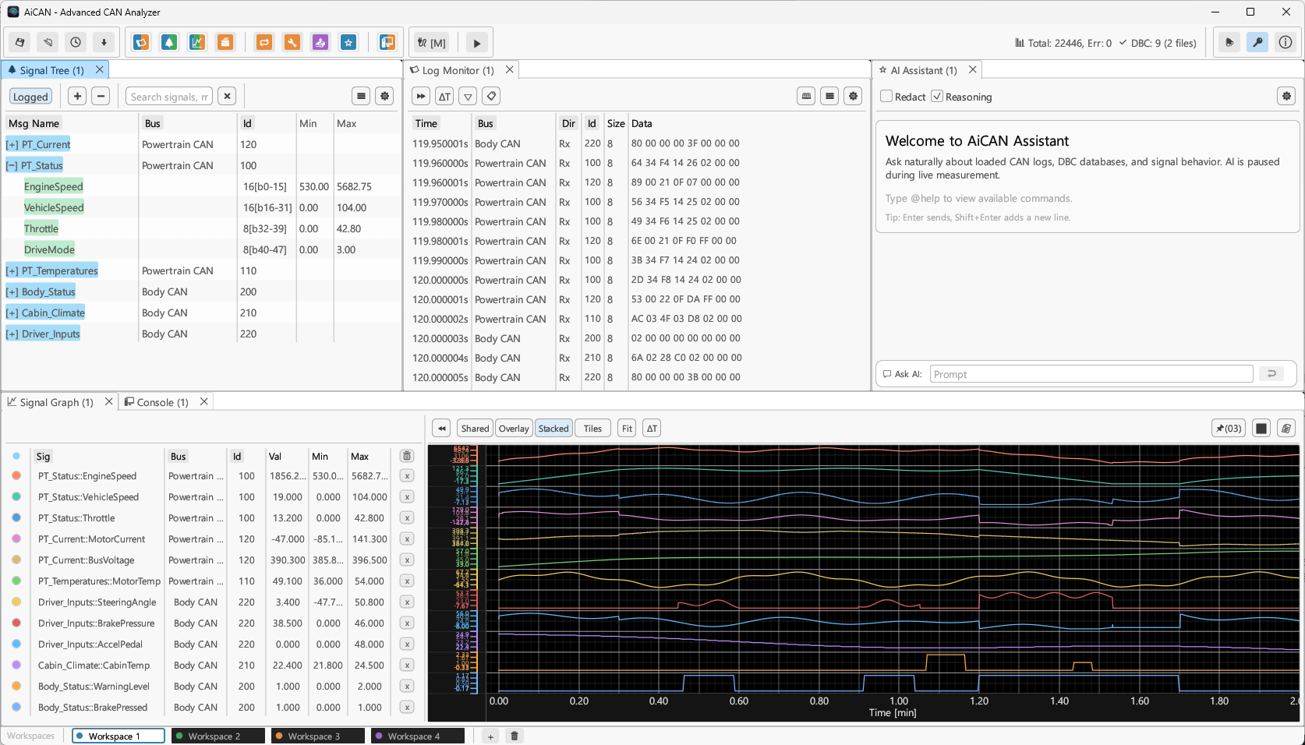The image size is (1305, 745).
Task: Click the info icon at top right
Action: pos(1286,42)
